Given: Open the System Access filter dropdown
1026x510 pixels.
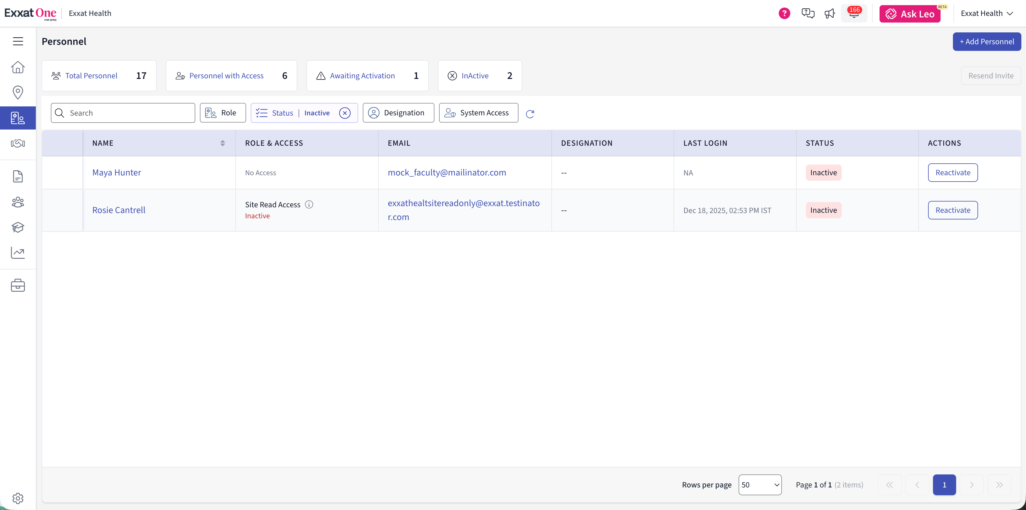Looking at the screenshot, I should [478, 113].
